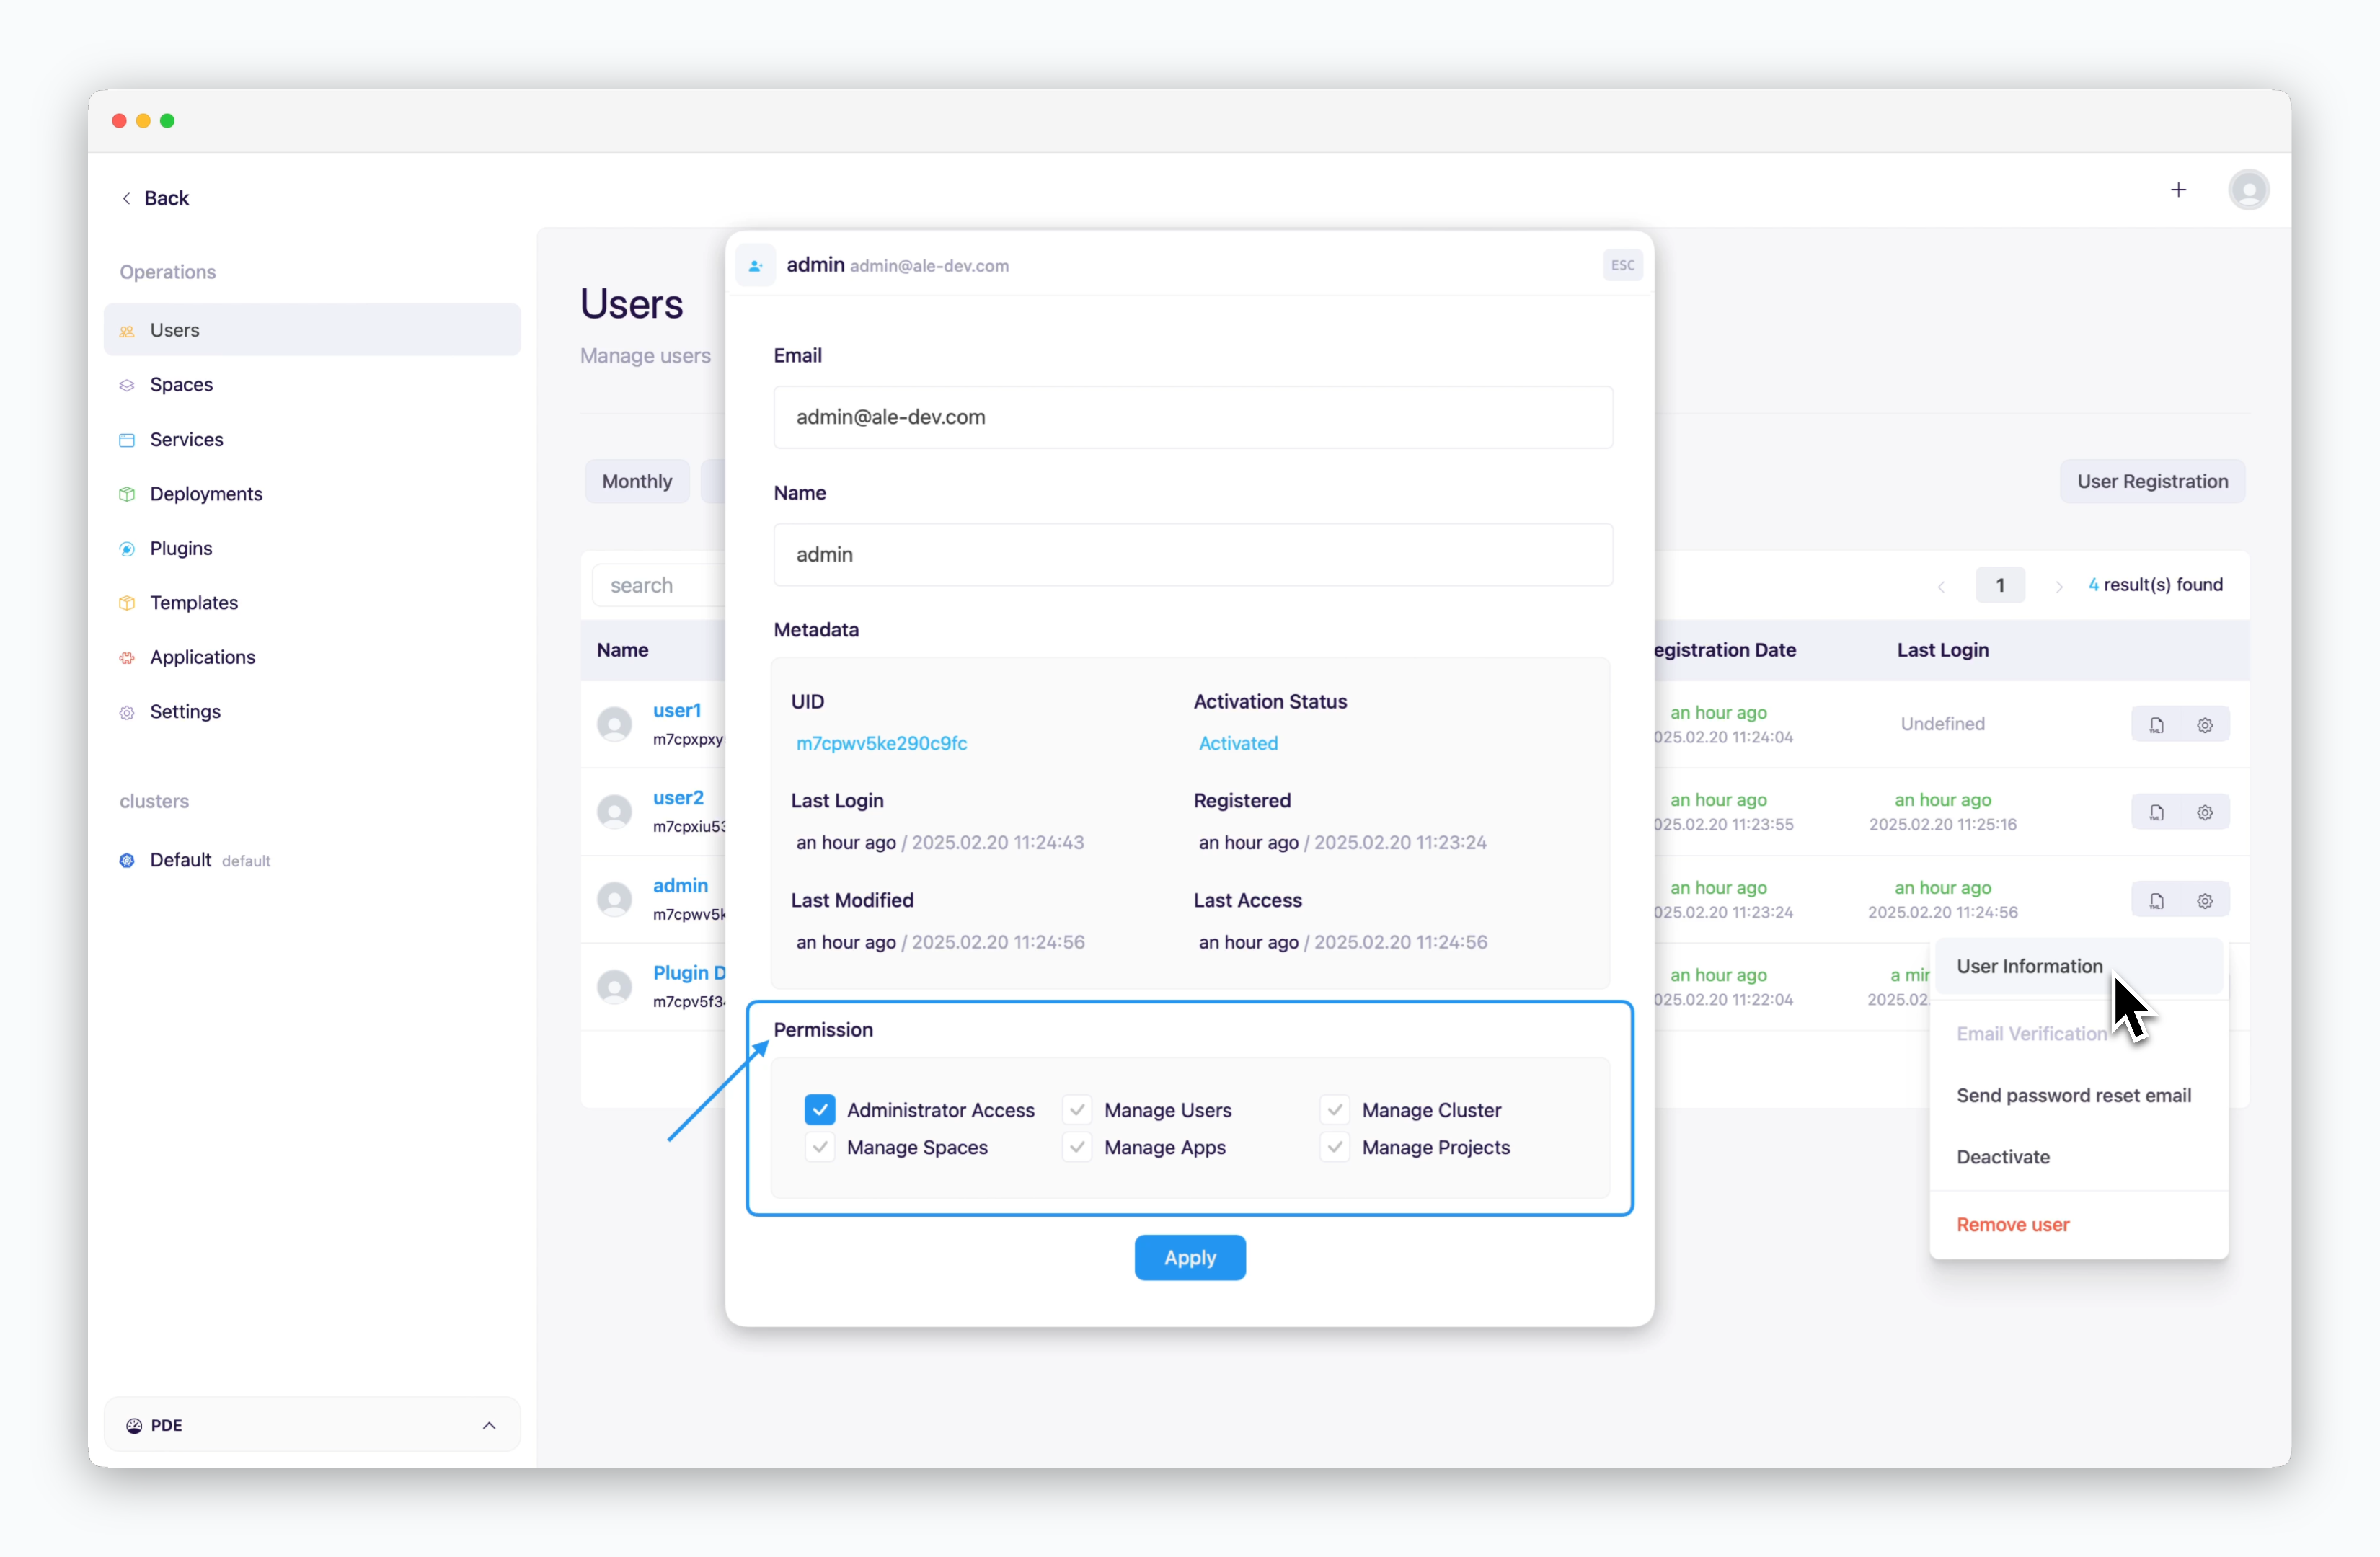Click the Applications sidebar icon
The image size is (2380, 1557).
click(127, 658)
